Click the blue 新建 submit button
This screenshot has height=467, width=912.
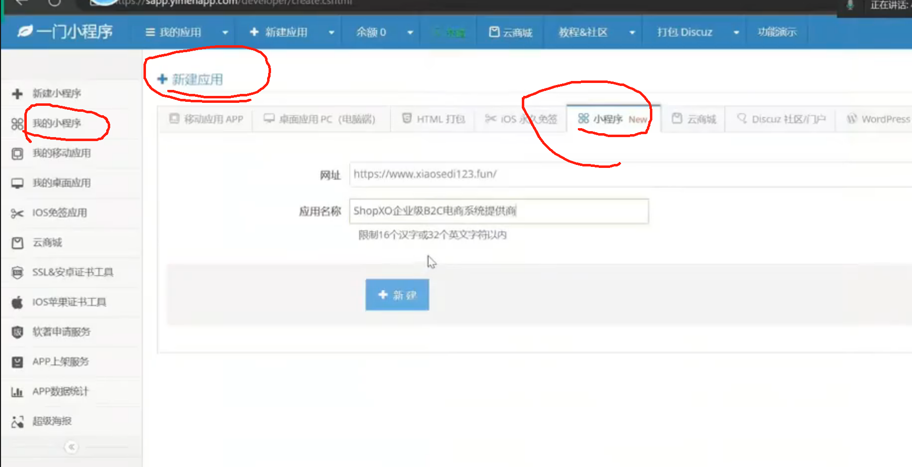coord(397,295)
